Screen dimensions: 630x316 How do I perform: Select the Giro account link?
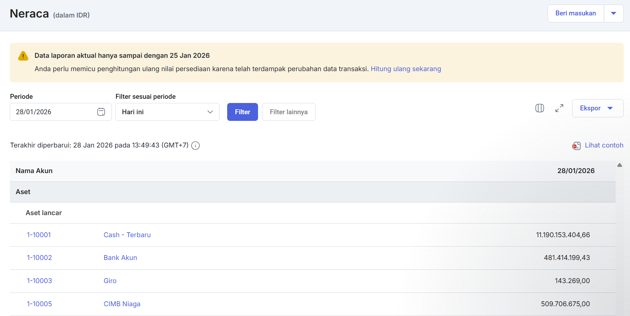pyautogui.click(x=110, y=281)
